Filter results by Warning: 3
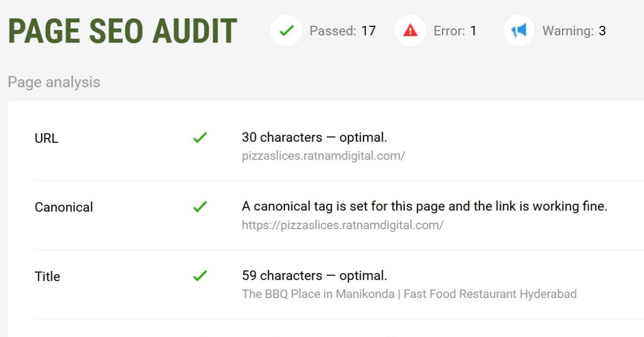Screen dimensions: 644x337 [x=573, y=31]
